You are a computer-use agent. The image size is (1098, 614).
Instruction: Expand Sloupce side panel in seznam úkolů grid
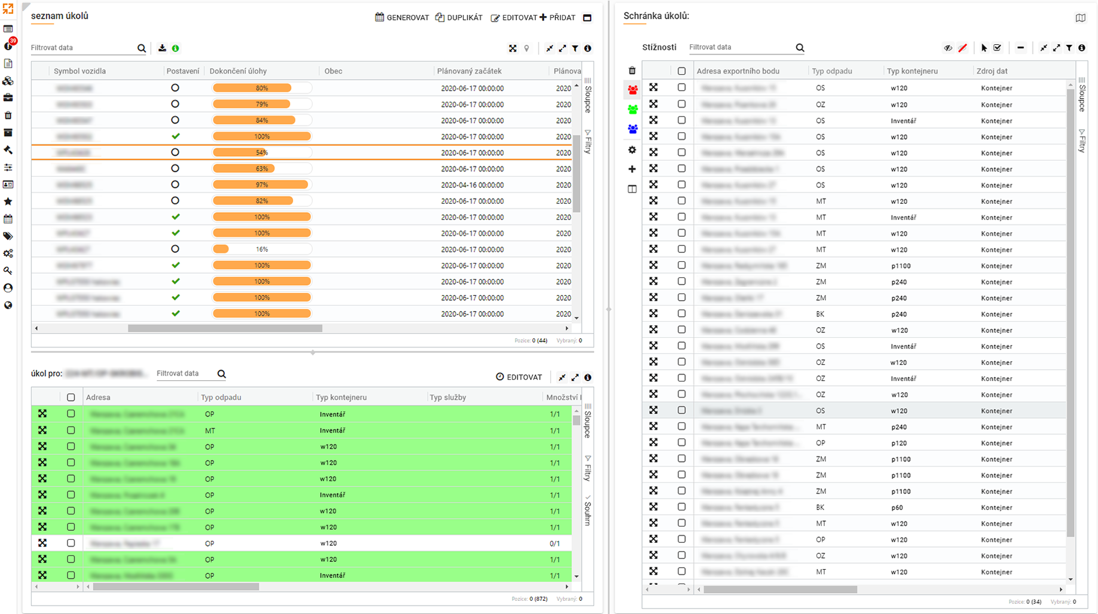pos(588,96)
